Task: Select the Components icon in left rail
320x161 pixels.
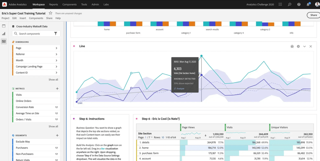Action: 4,41
